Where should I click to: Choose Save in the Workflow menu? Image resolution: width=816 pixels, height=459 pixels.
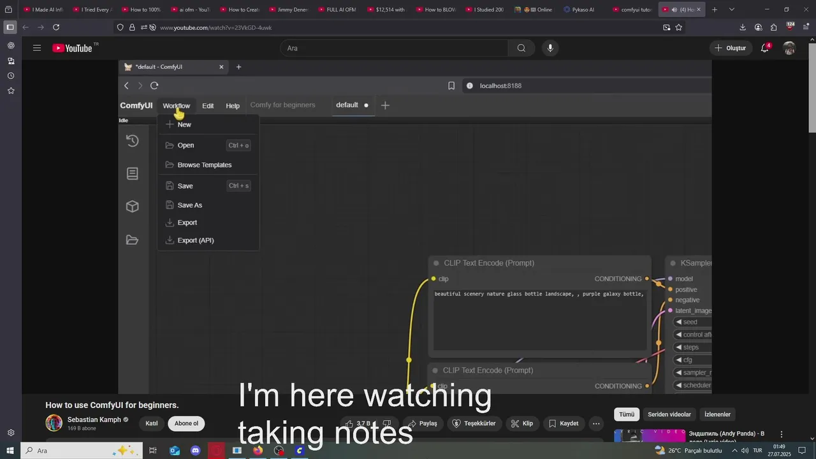pos(208,186)
